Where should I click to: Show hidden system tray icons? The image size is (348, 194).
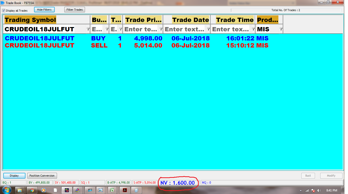point(301,190)
